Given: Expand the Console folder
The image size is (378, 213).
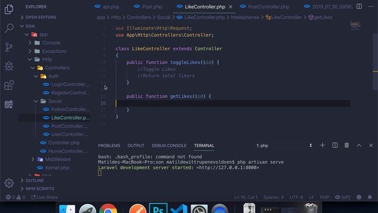Looking at the screenshot, I should coord(51,43).
